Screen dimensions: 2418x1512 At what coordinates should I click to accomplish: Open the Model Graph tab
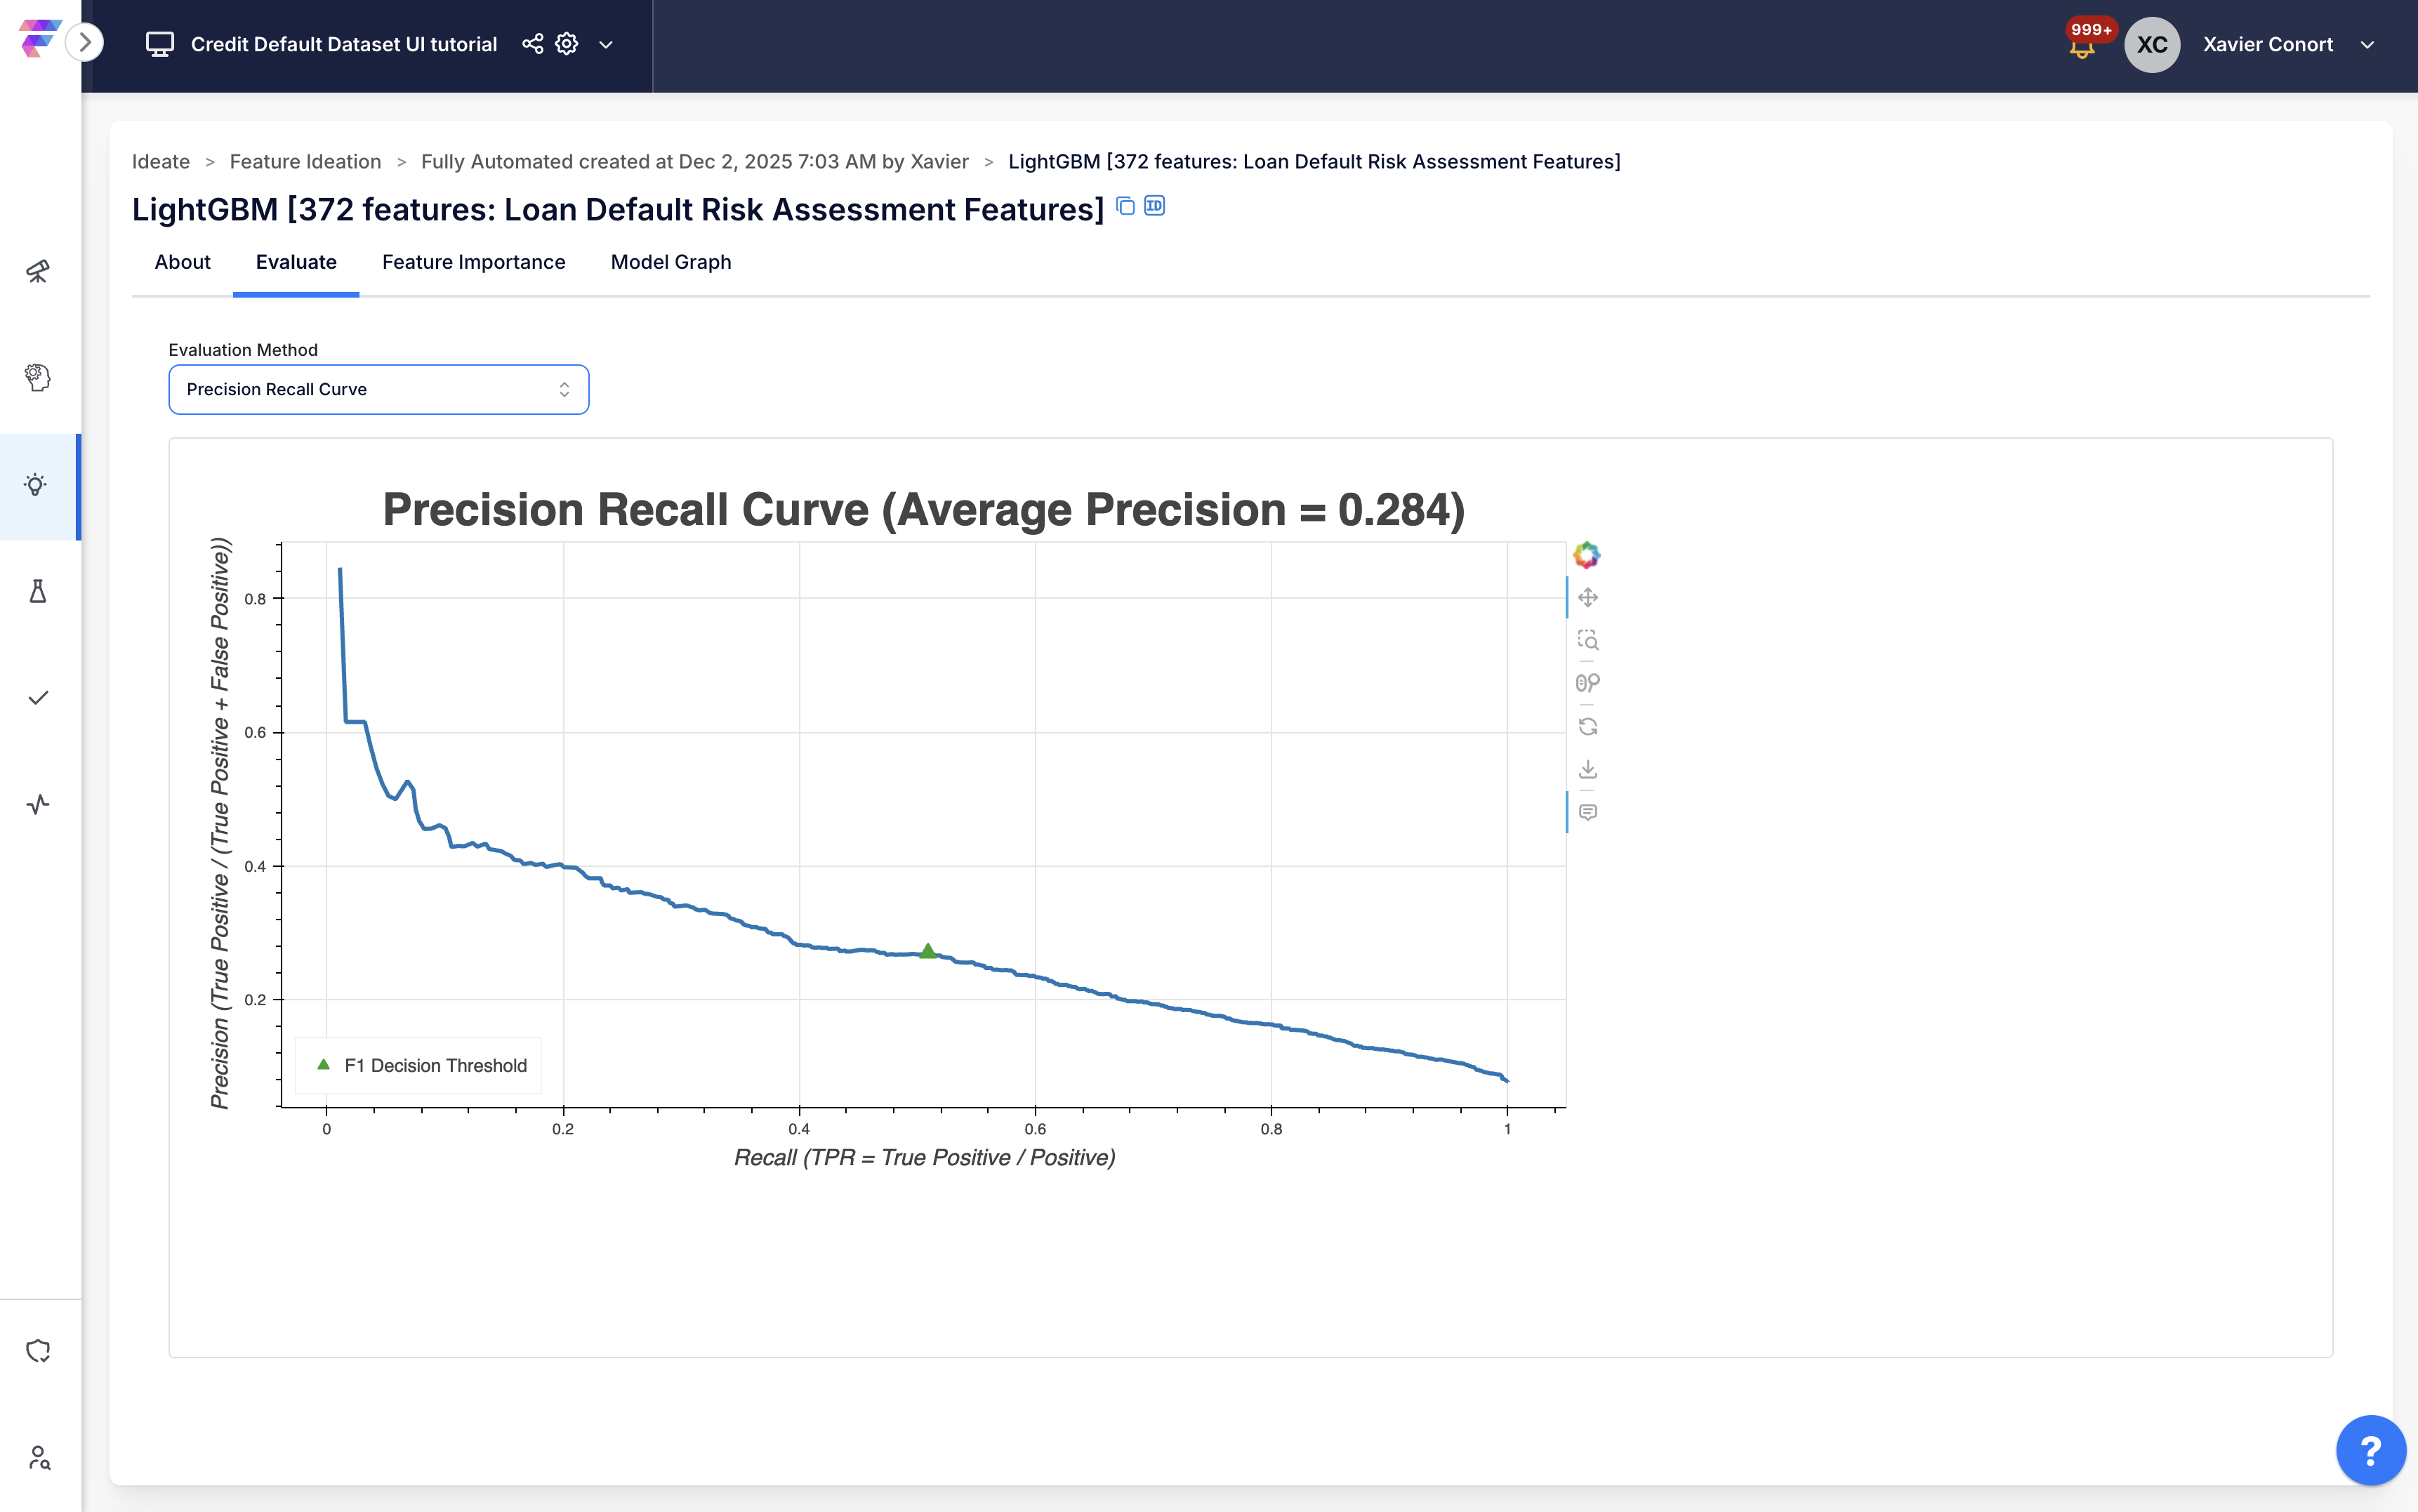[670, 262]
